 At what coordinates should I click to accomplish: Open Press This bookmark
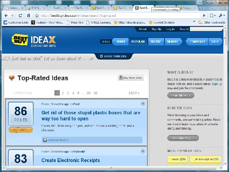(75, 22)
